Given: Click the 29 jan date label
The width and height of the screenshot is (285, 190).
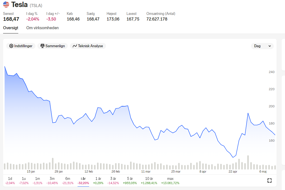Looking at the screenshot, I should pyautogui.click(x=58, y=171).
